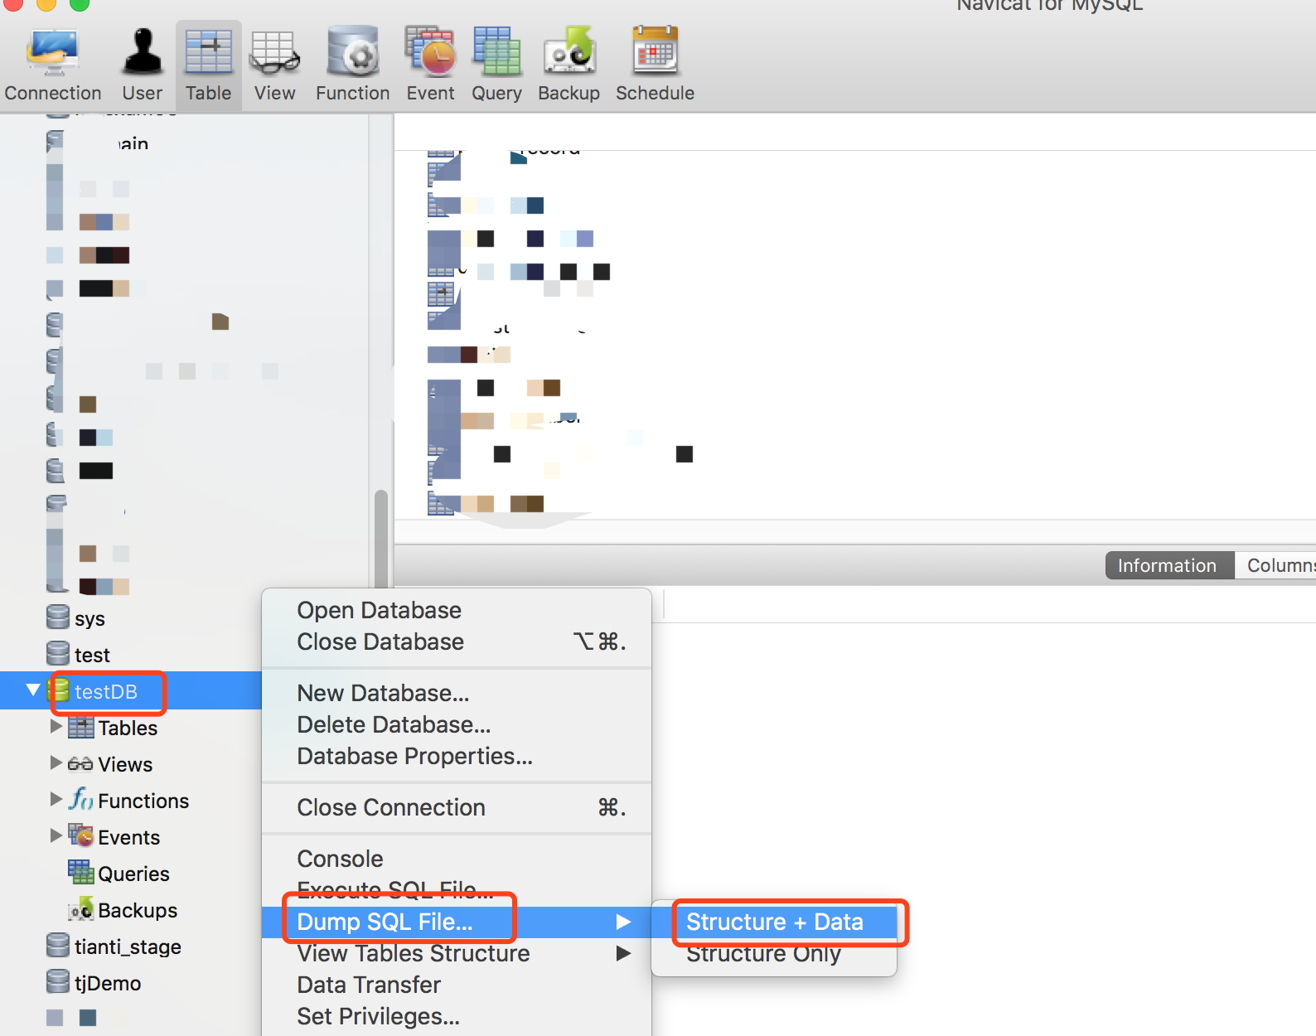Screen dimensions: 1316x1036
Task: Click the Functions fx icon
Action: point(81,799)
